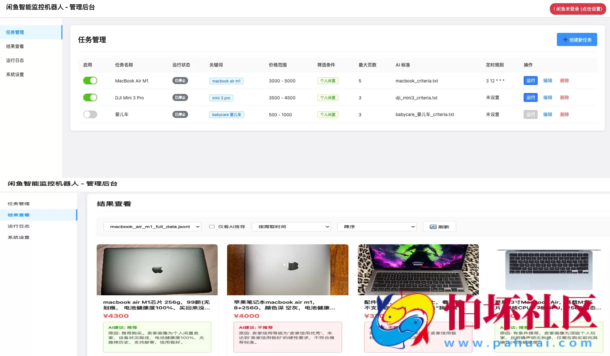Run the DJI Mini 3 Pro task

click(x=530, y=97)
